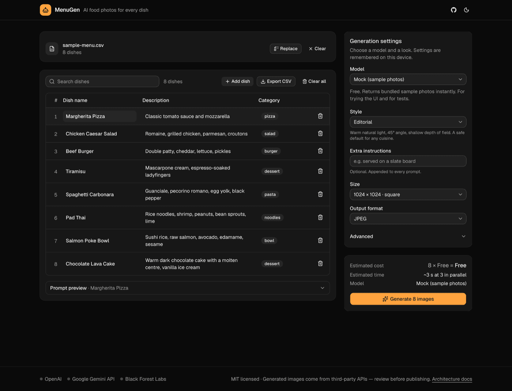Screen dimensions: 512x391
Task: Click Tiramisu's dessert category tag
Action: click(272, 171)
